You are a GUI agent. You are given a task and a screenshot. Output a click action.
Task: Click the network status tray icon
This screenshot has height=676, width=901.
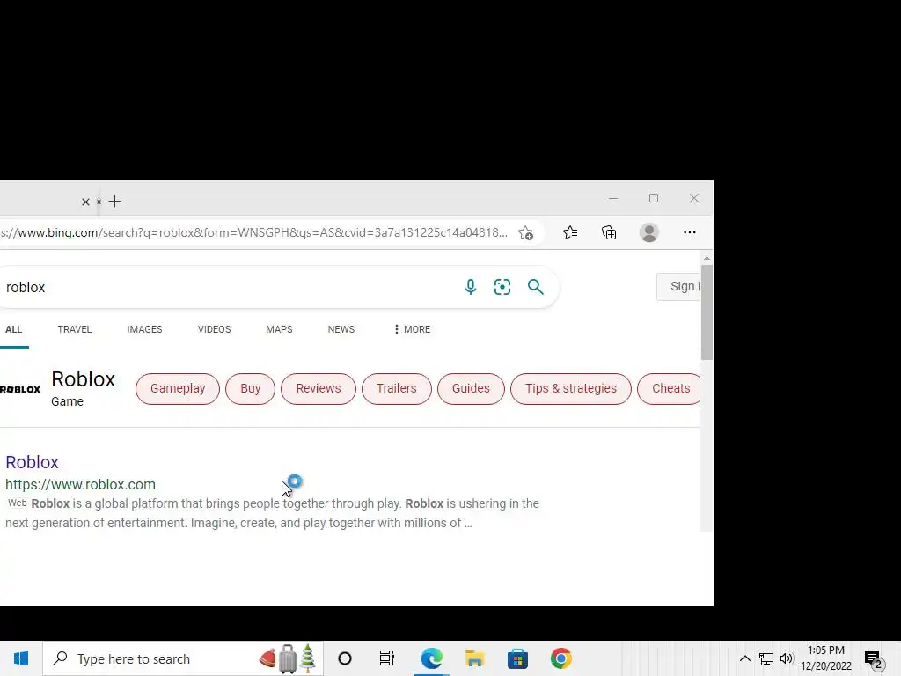(766, 658)
